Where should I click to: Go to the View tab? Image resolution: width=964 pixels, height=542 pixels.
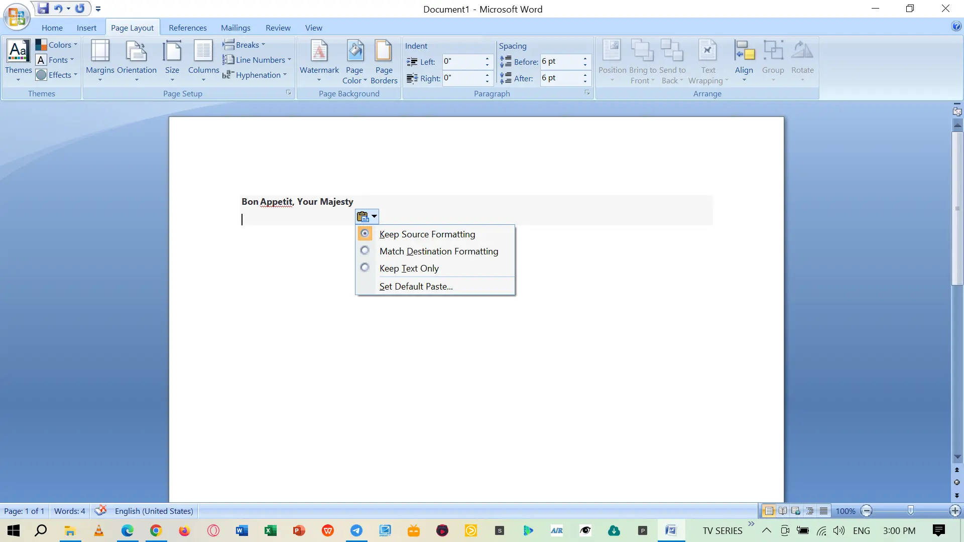(314, 28)
